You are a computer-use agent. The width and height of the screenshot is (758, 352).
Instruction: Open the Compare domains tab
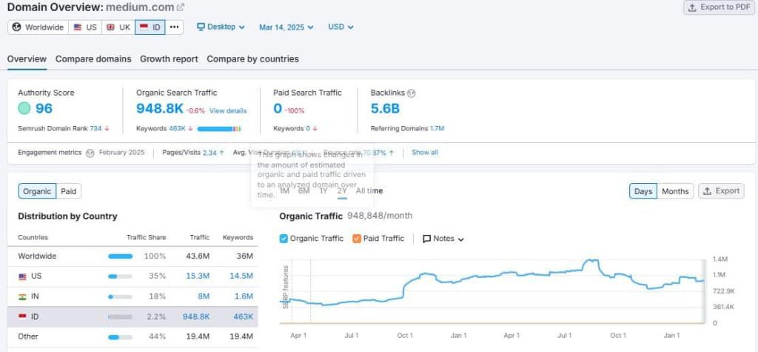[93, 59]
